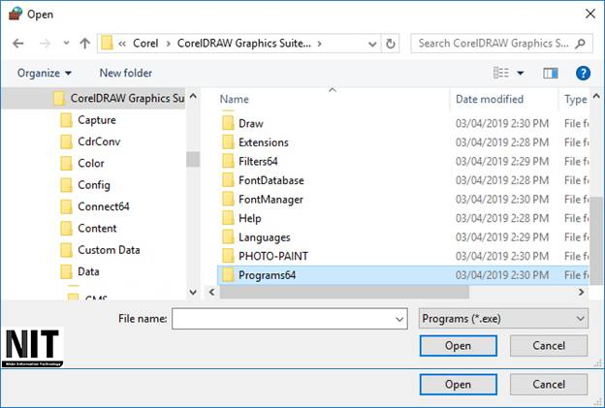This screenshot has height=408, width=605.
Task: Click the horizontal scrollbar thumb
Action: click(x=344, y=292)
